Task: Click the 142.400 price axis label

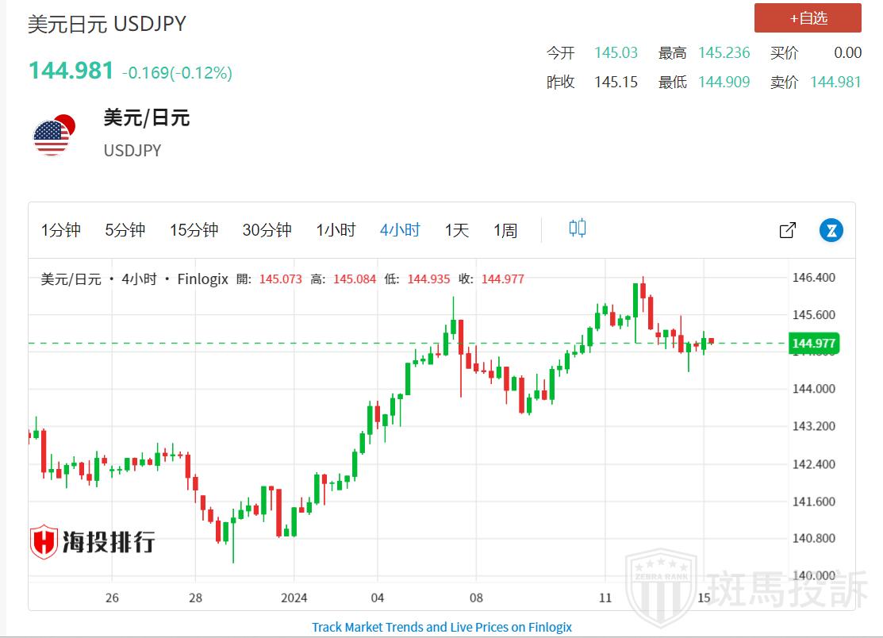Action: coord(814,464)
